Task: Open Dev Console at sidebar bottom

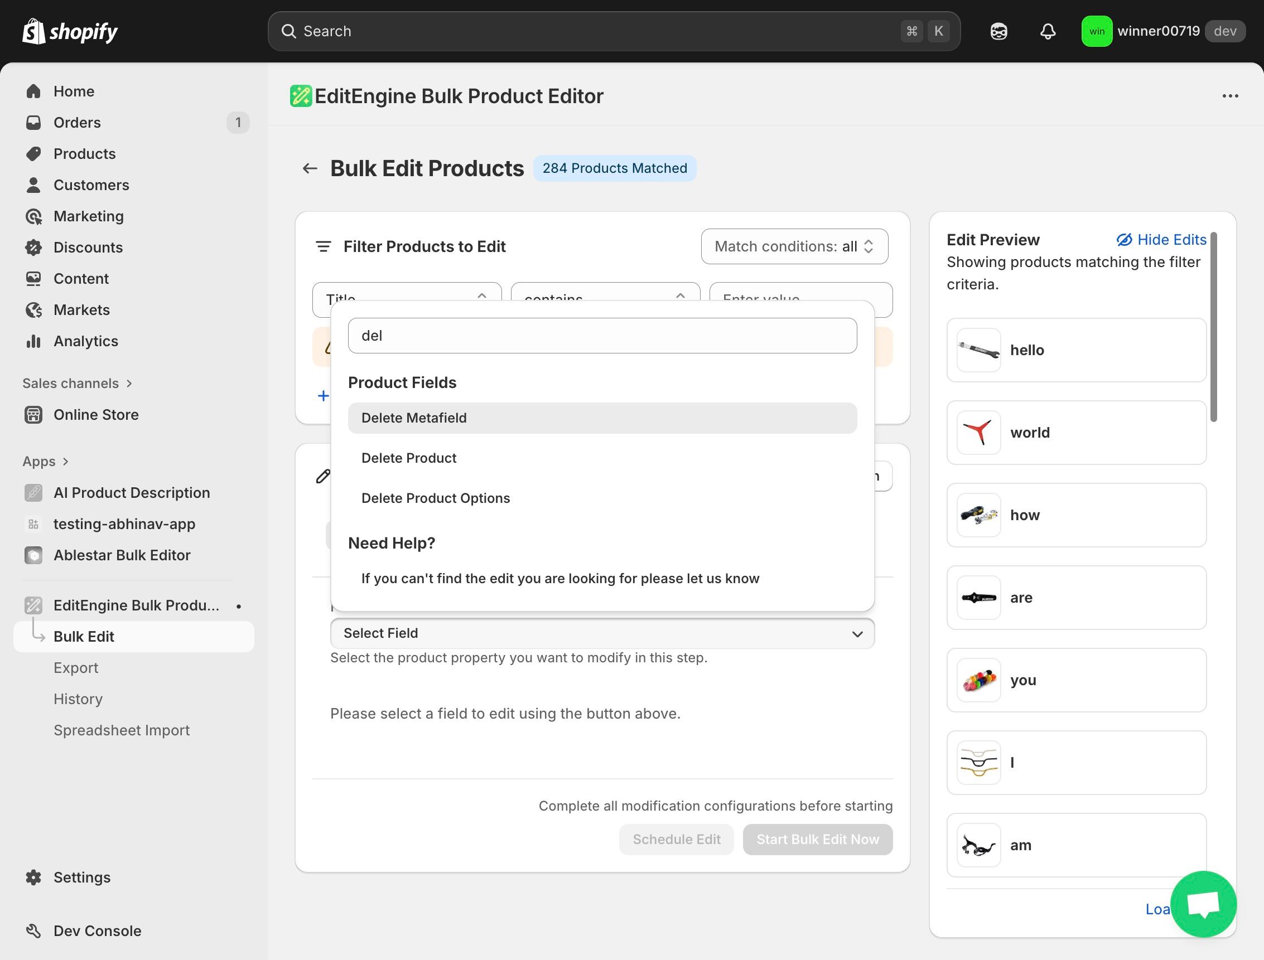Action: click(x=97, y=931)
